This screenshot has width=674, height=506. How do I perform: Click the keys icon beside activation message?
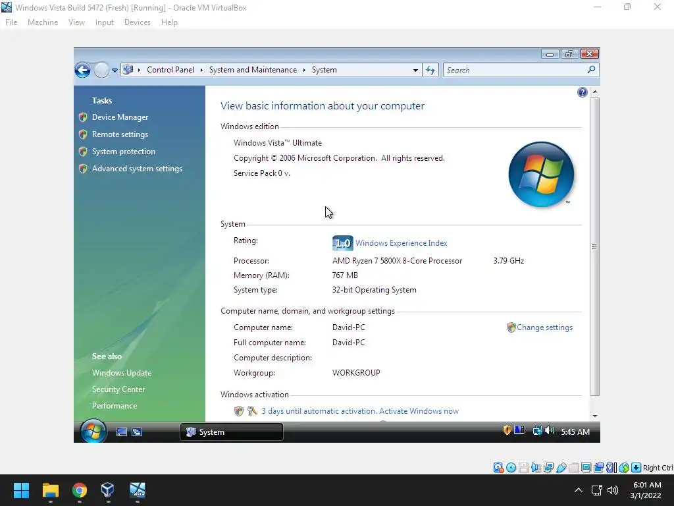click(252, 411)
